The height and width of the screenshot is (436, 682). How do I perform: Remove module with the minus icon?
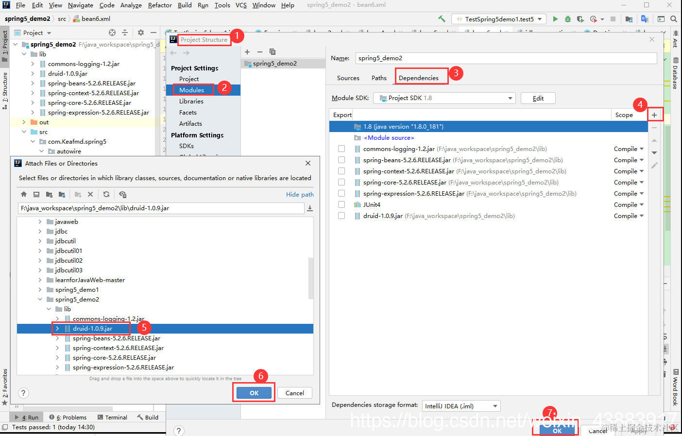point(260,52)
